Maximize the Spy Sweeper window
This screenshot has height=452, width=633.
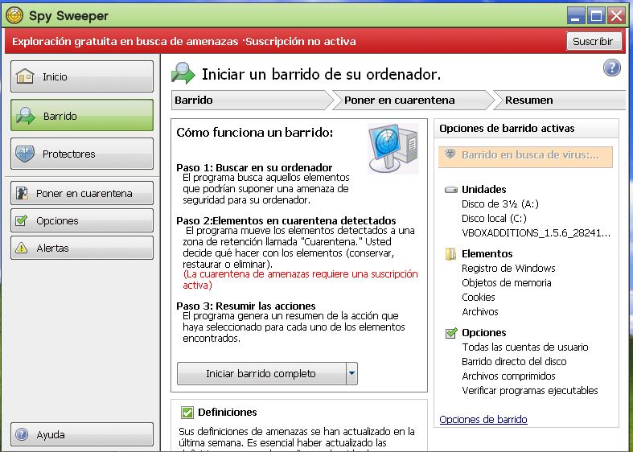tap(596, 16)
